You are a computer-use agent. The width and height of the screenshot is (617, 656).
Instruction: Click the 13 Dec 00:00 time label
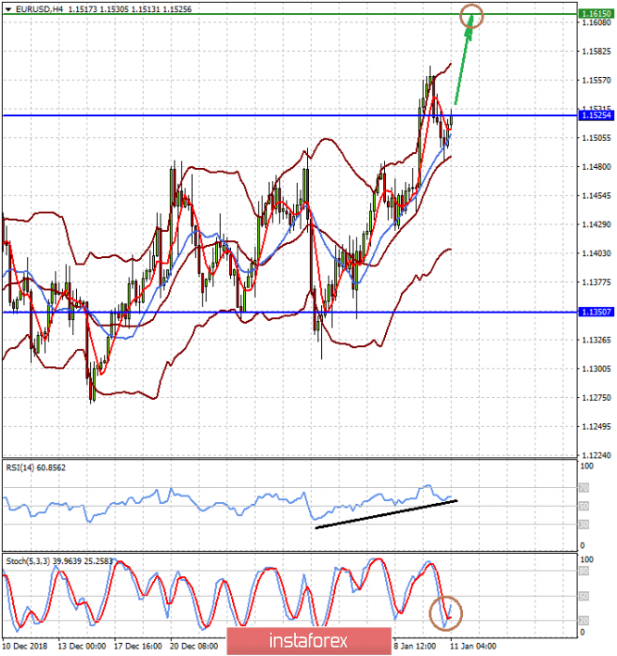82,645
